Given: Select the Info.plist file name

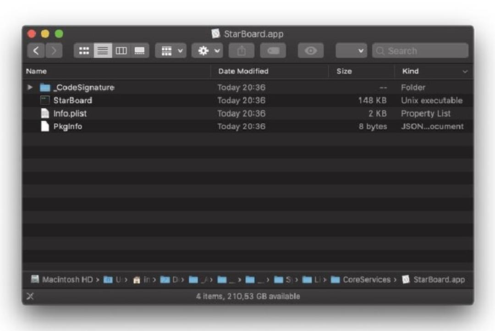Looking at the screenshot, I should 70,113.
